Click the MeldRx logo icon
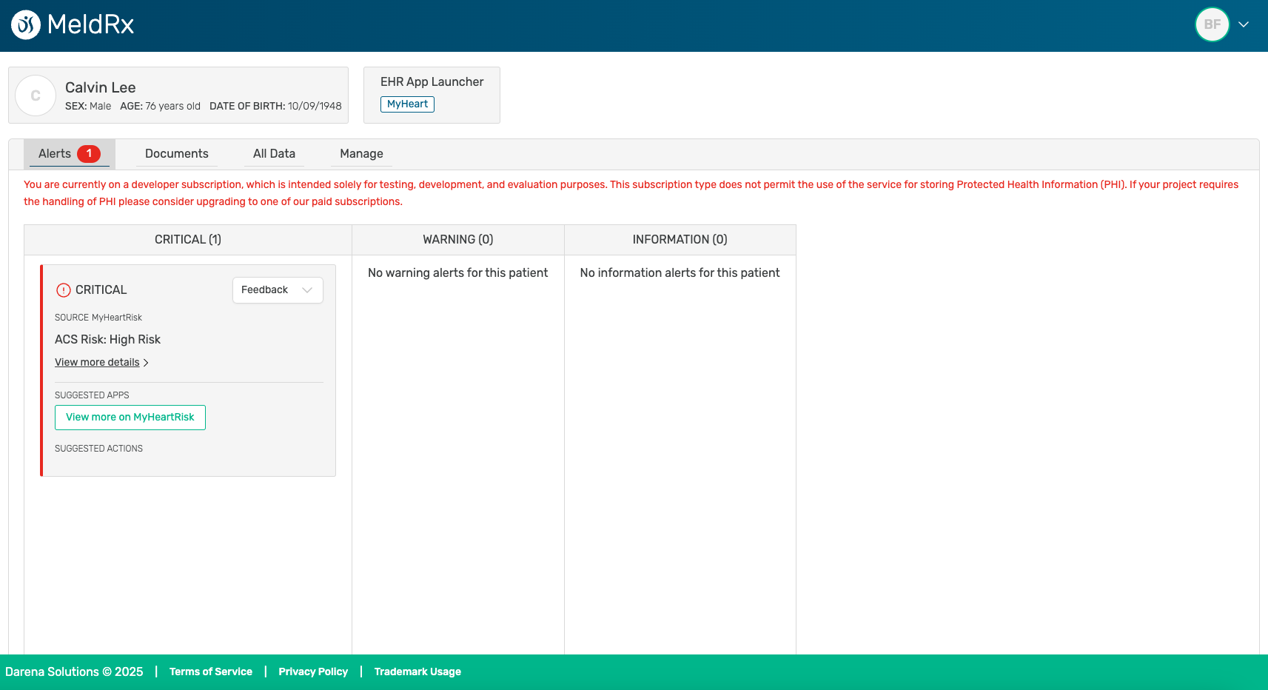Screen dimensions: 1268x690 click(x=26, y=25)
